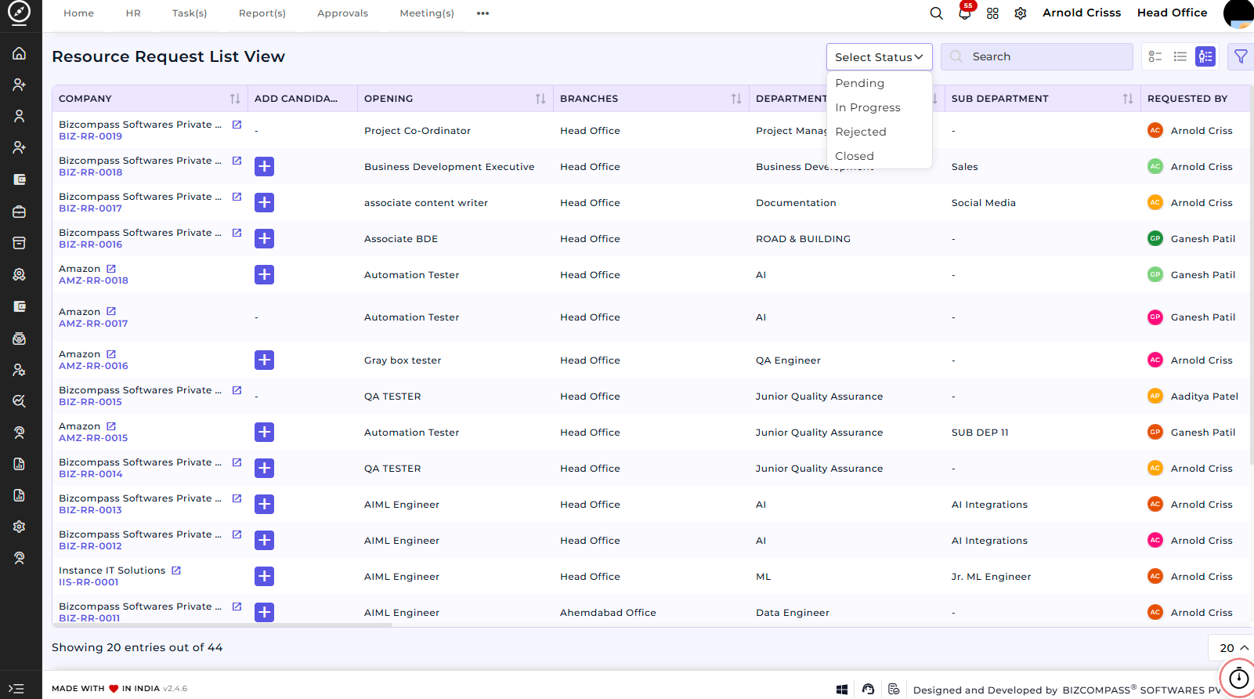This screenshot has width=1254, height=699.
Task: Click the Search input field
Action: [1037, 56]
